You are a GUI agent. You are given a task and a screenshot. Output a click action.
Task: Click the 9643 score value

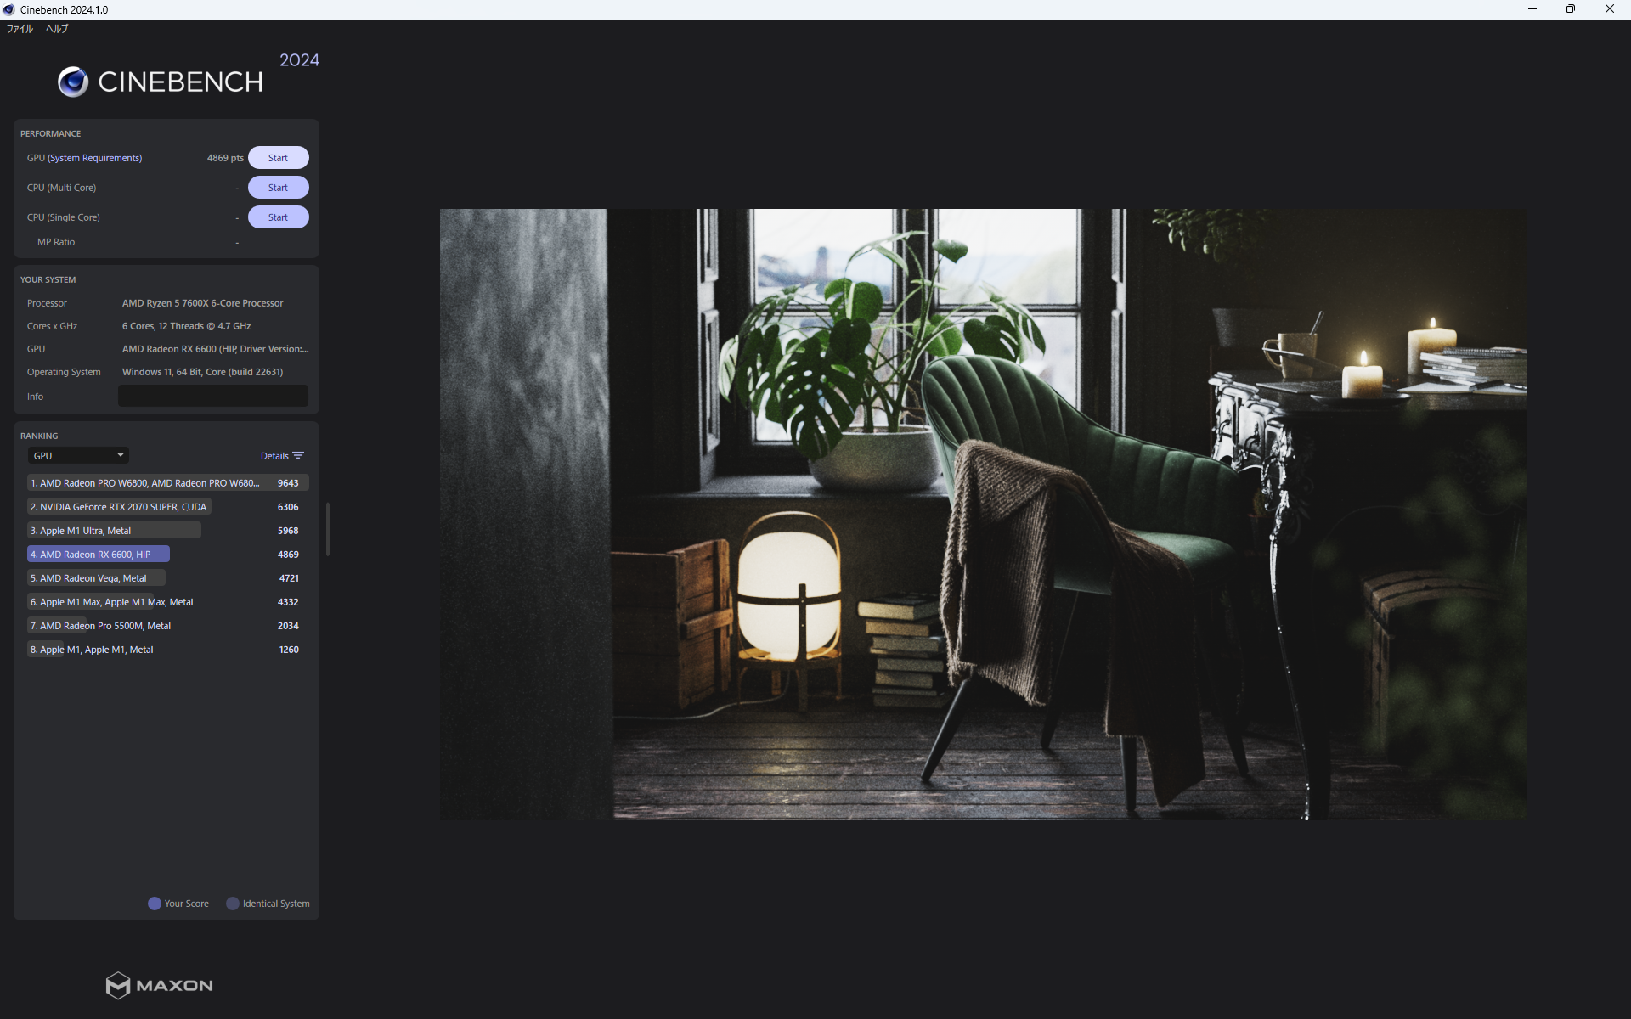[x=288, y=483]
